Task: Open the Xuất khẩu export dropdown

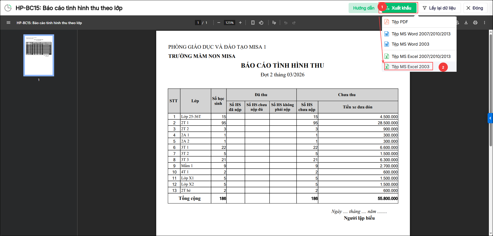Action: [399, 8]
